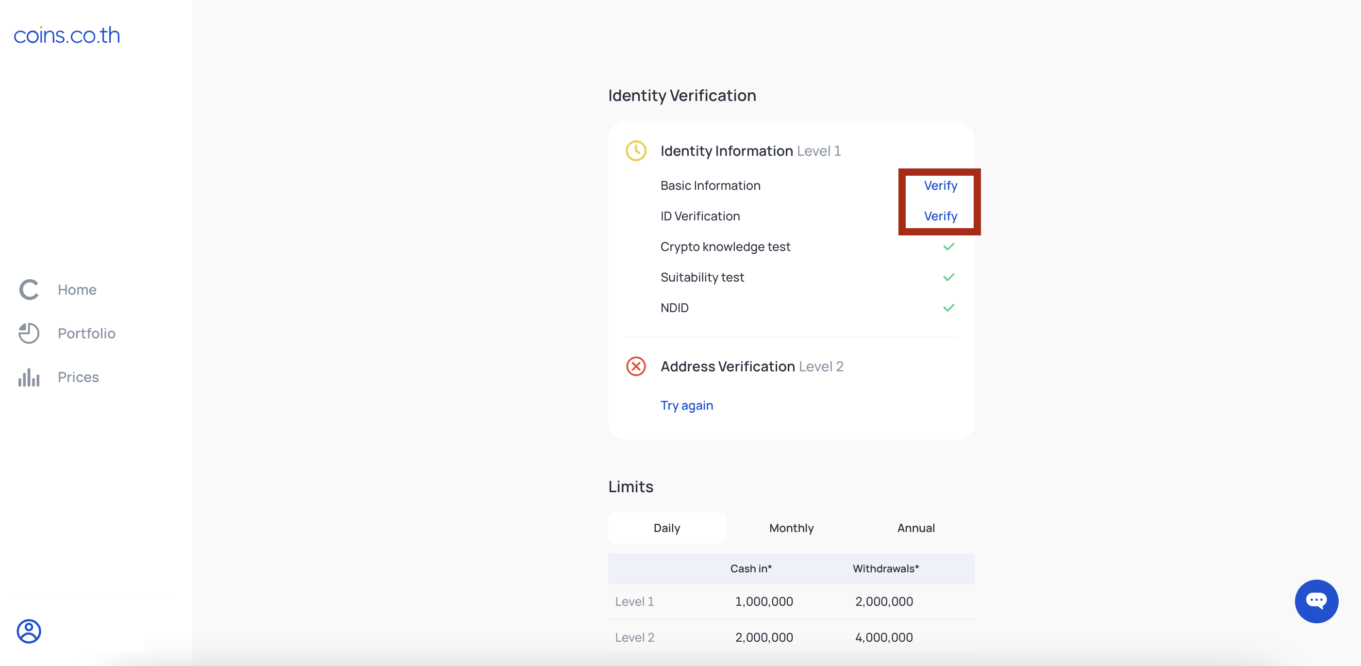Open the user profile icon
Image resolution: width=1361 pixels, height=666 pixels.
[29, 631]
